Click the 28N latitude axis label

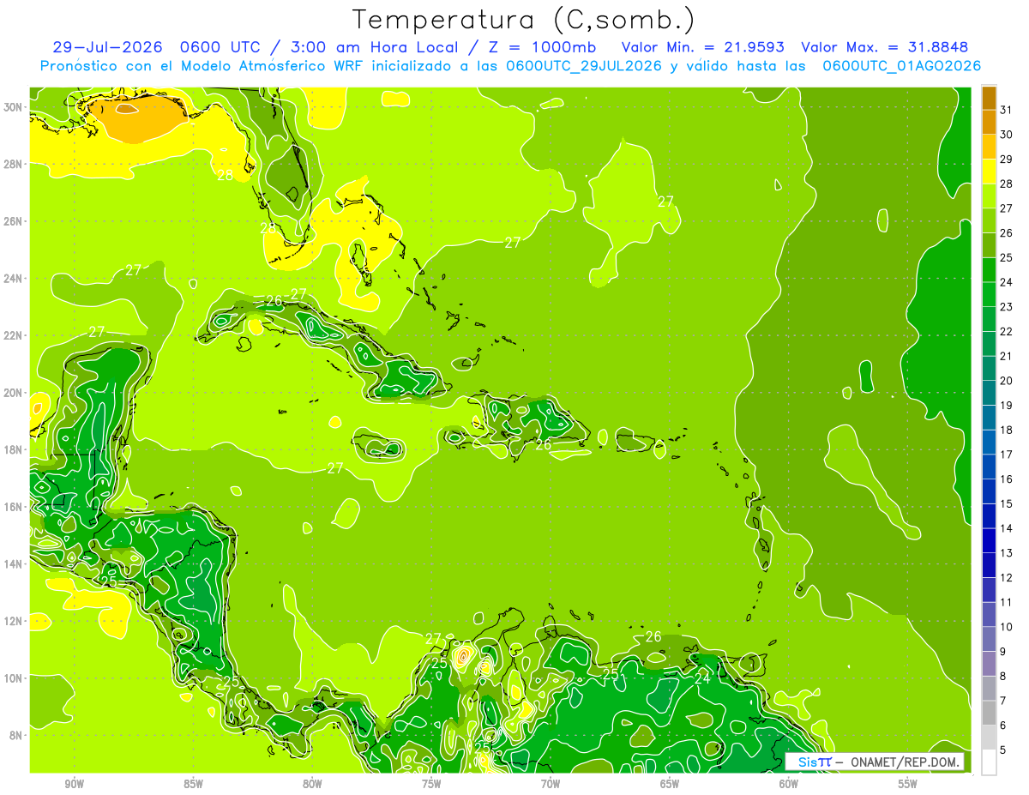[15, 164]
